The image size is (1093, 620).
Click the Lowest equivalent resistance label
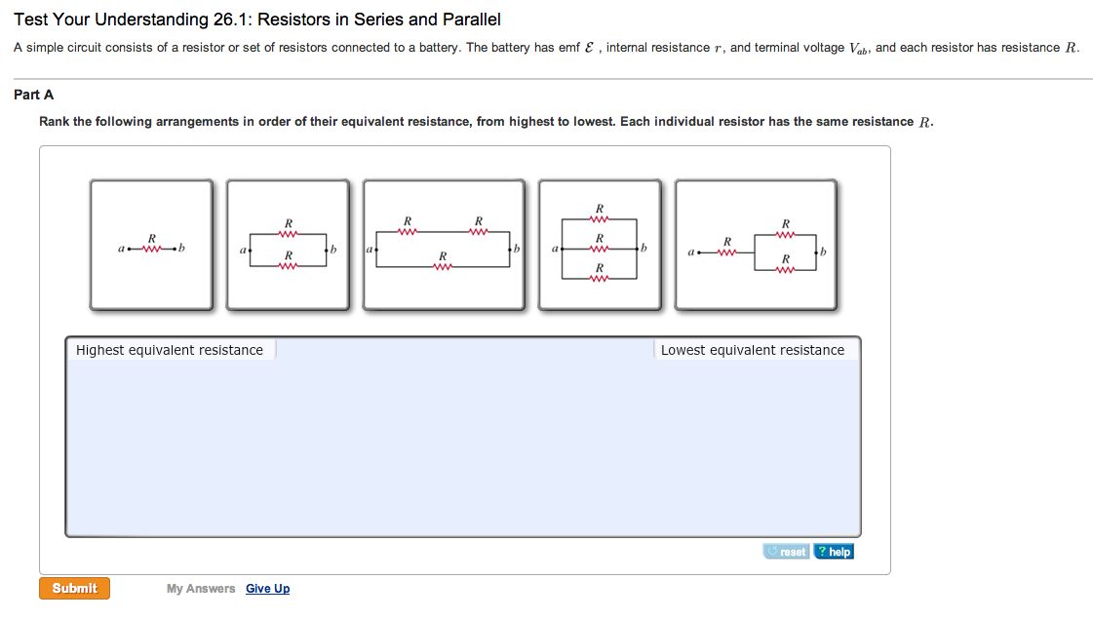coord(752,350)
